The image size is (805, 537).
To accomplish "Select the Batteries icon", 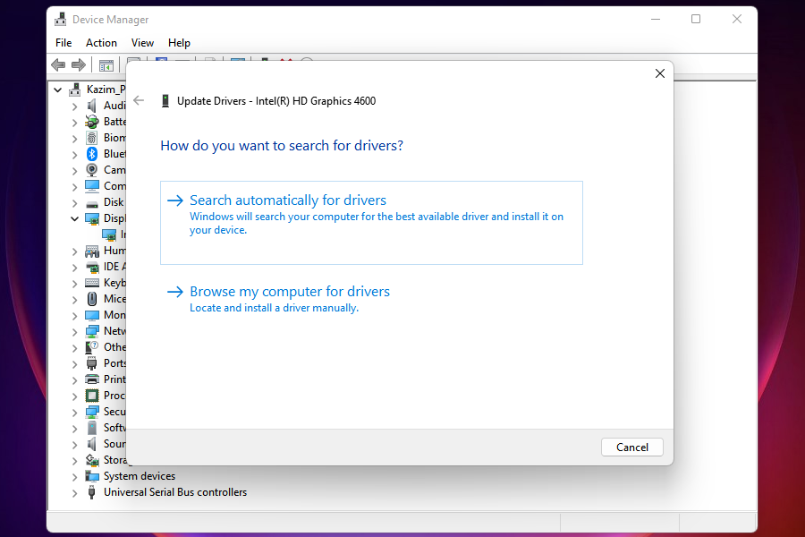I will coord(92,122).
